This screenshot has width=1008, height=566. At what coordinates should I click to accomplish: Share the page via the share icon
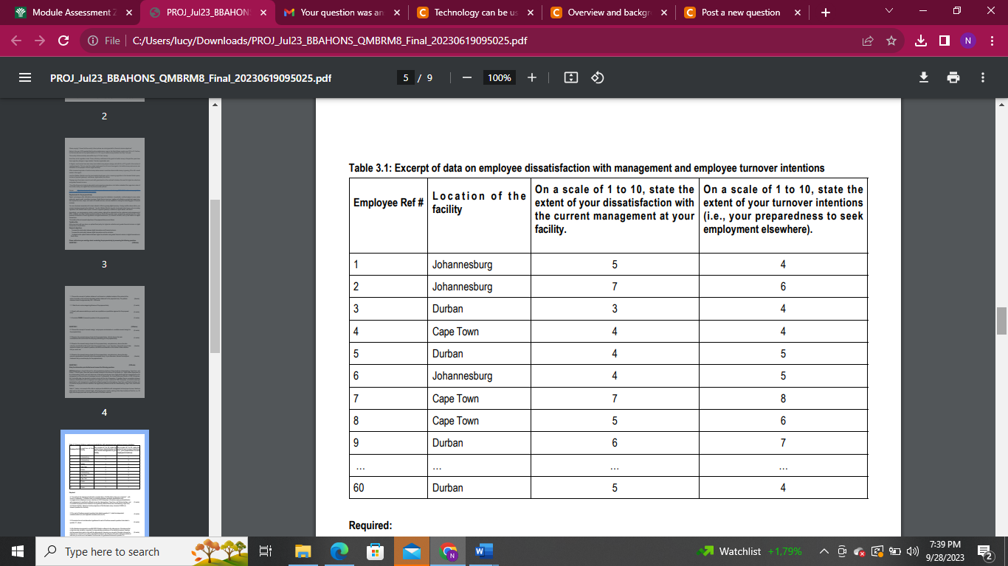click(868, 41)
